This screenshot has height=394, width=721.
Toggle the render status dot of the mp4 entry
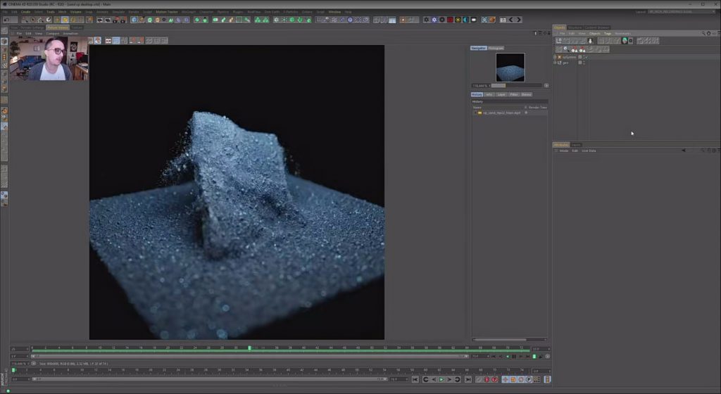pos(526,113)
